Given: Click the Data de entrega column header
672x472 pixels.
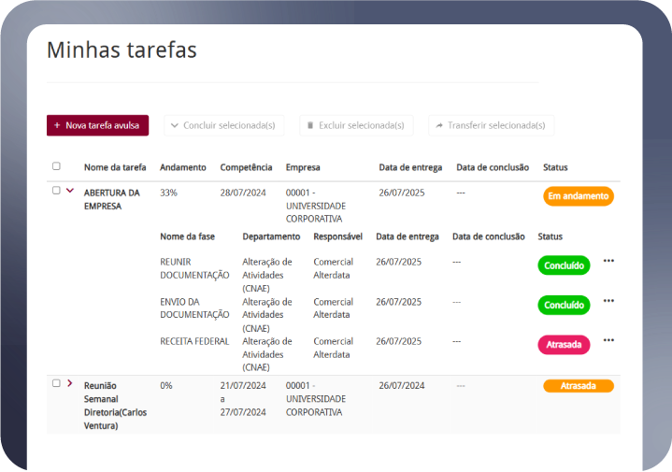Looking at the screenshot, I should [x=408, y=167].
